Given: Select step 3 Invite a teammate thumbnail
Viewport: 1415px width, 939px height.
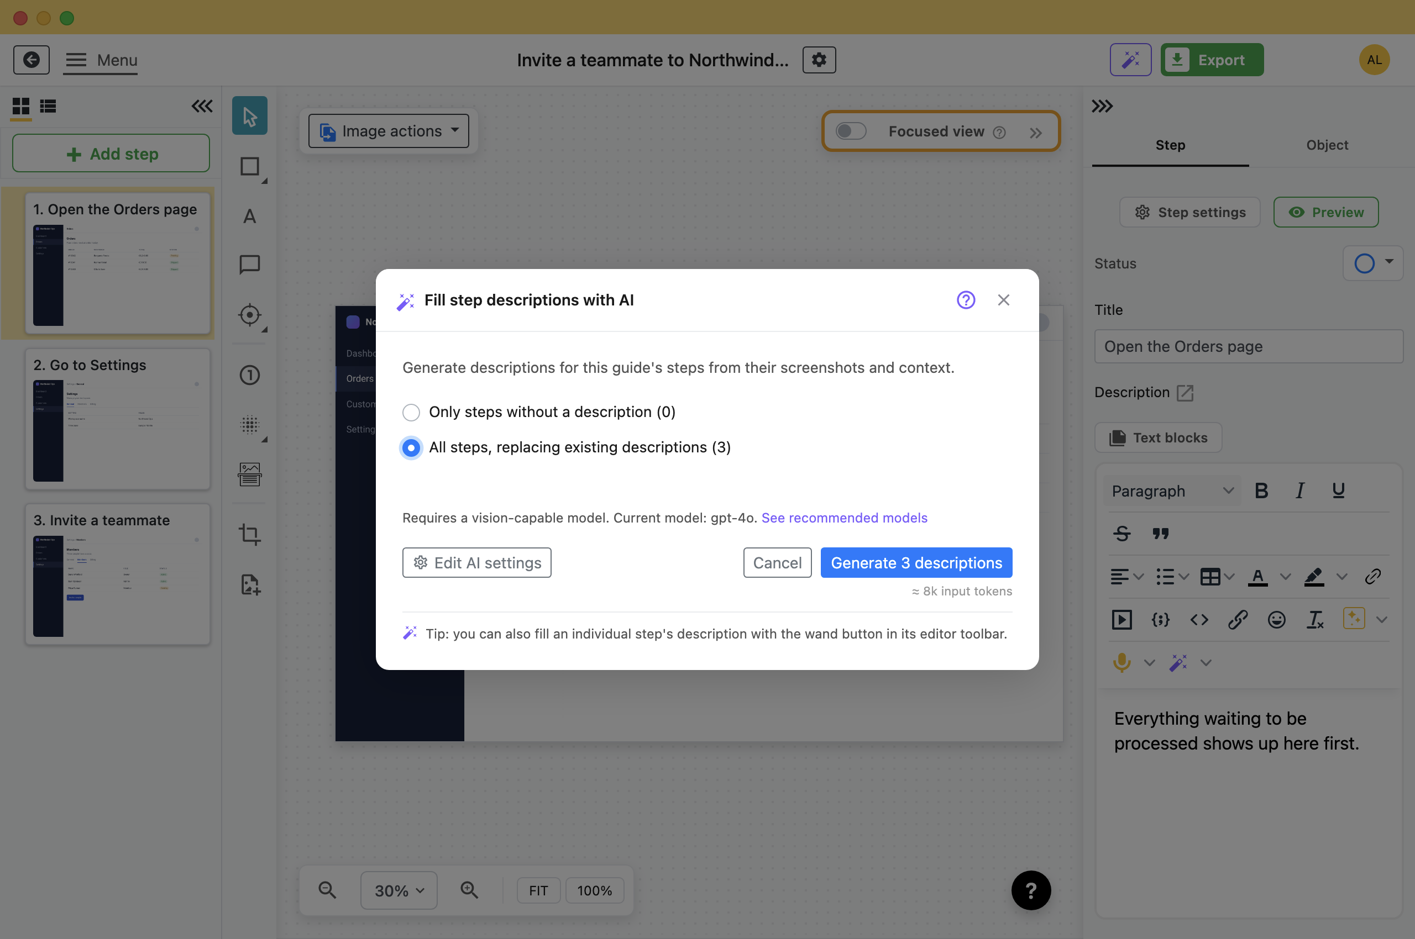Looking at the screenshot, I should click(118, 574).
